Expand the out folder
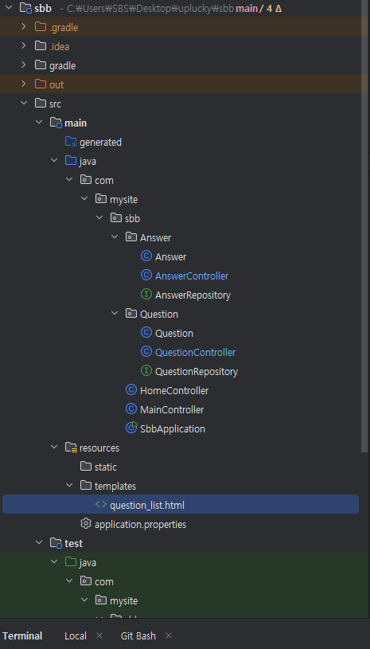370x649 pixels. [x=24, y=84]
